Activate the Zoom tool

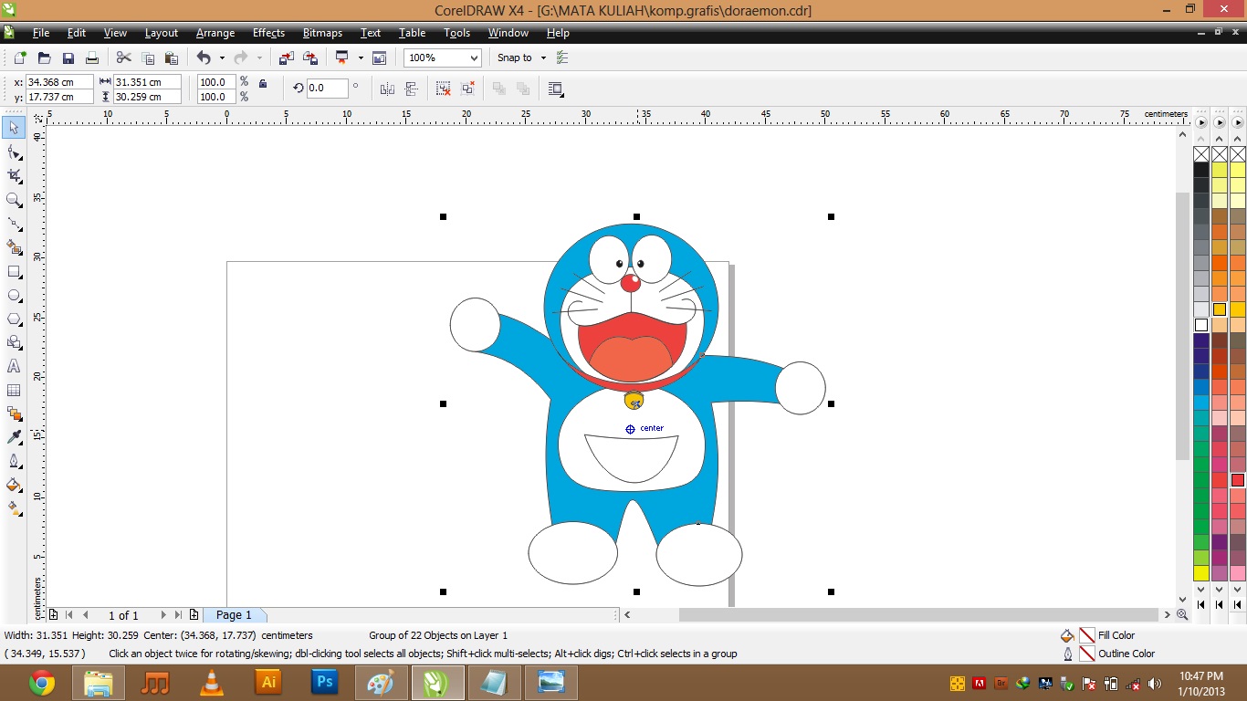coord(14,199)
